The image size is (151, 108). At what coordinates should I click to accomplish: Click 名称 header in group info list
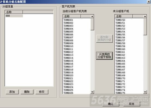point(14,12)
